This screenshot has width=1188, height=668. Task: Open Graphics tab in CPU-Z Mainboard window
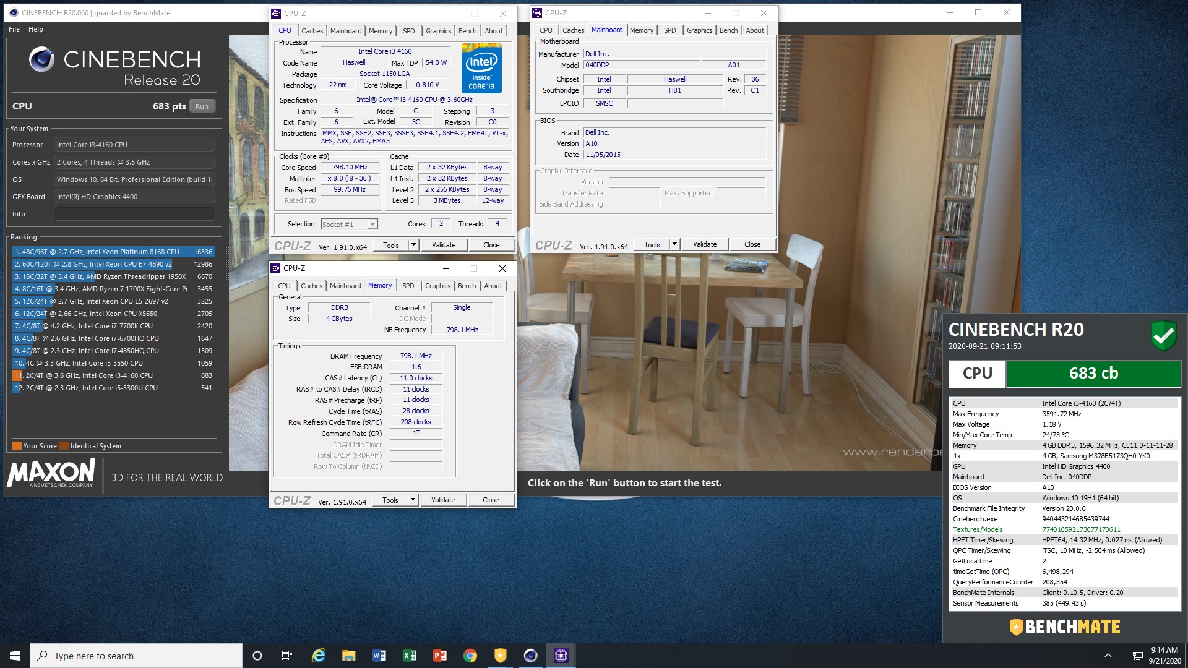(x=700, y=30)
